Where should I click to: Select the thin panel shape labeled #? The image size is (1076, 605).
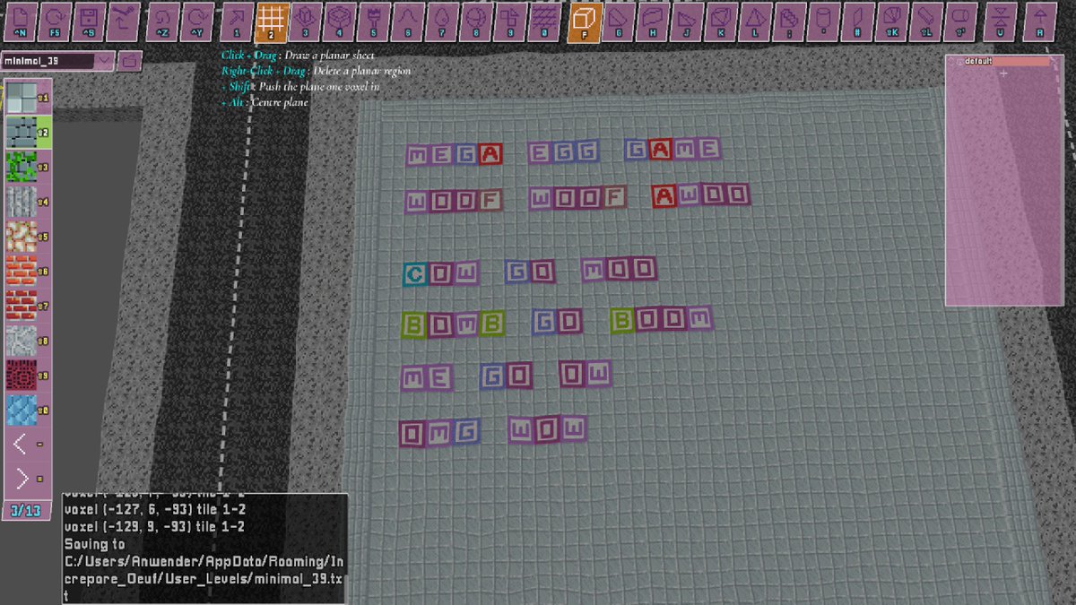tap(856, 22)
